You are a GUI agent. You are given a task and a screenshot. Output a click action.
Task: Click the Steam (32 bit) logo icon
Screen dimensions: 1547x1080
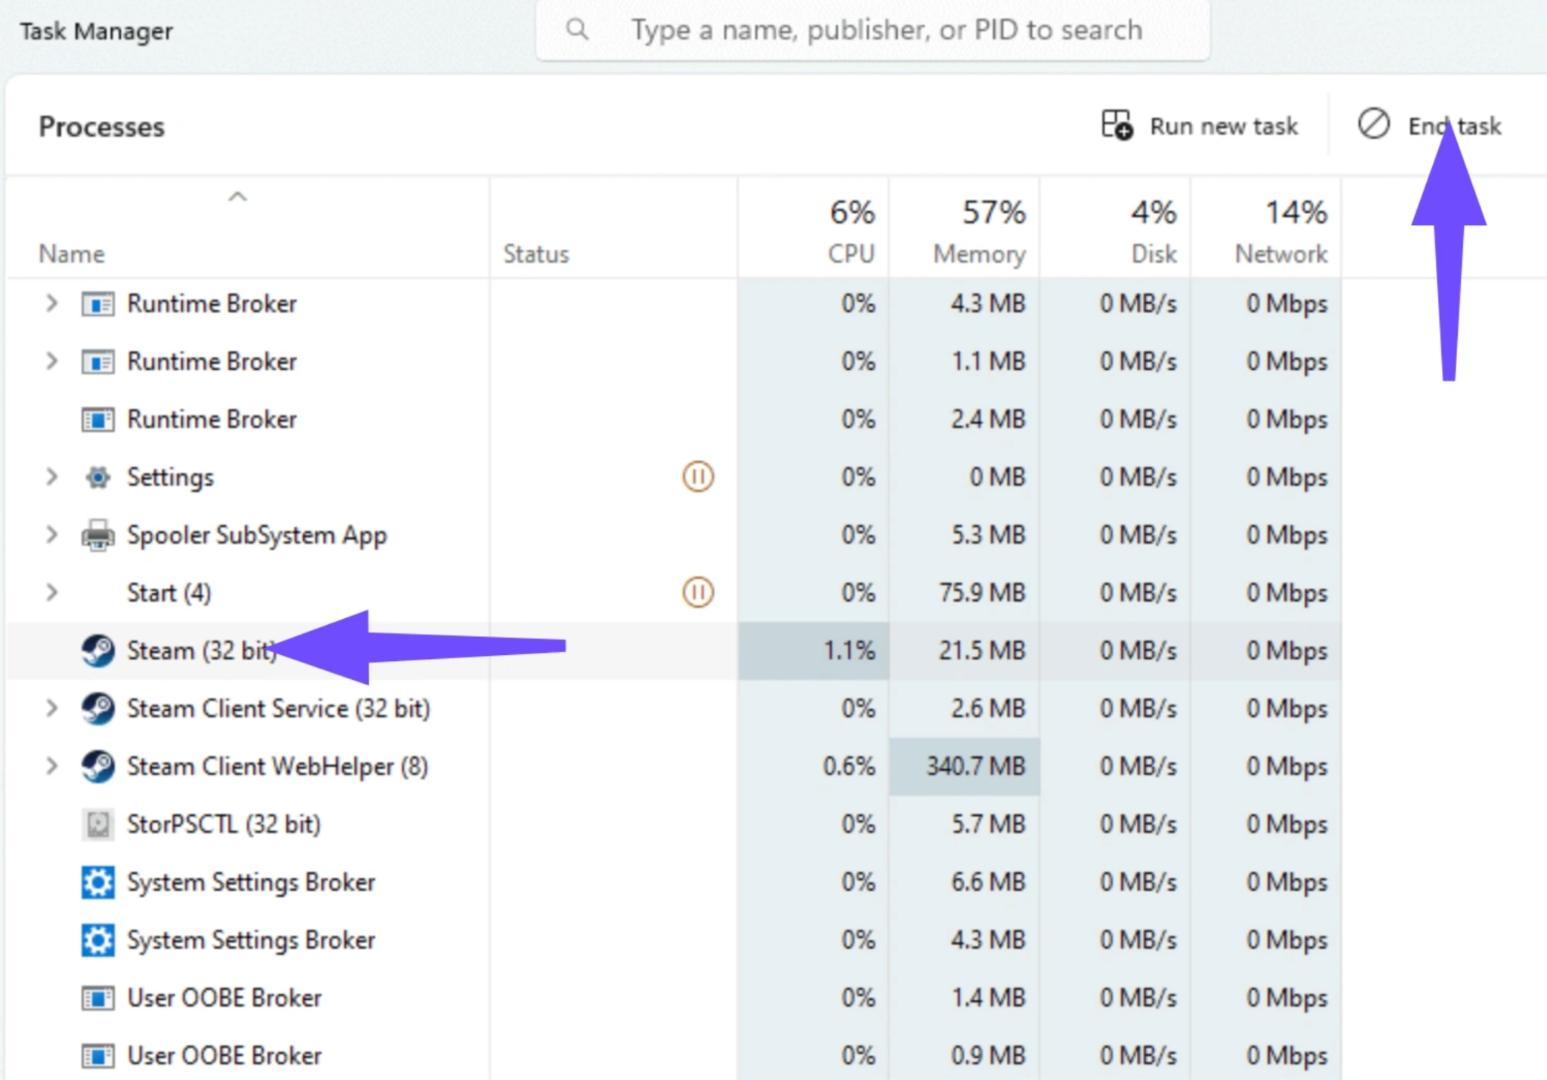tap(98, 651)
